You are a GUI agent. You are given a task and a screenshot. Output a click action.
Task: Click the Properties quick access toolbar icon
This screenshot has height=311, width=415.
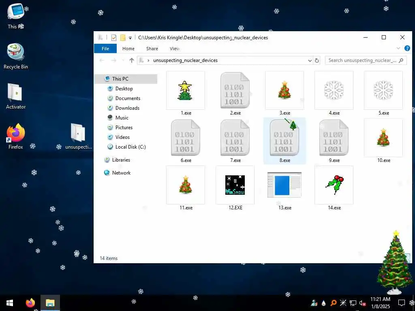(x=114, y=38)
